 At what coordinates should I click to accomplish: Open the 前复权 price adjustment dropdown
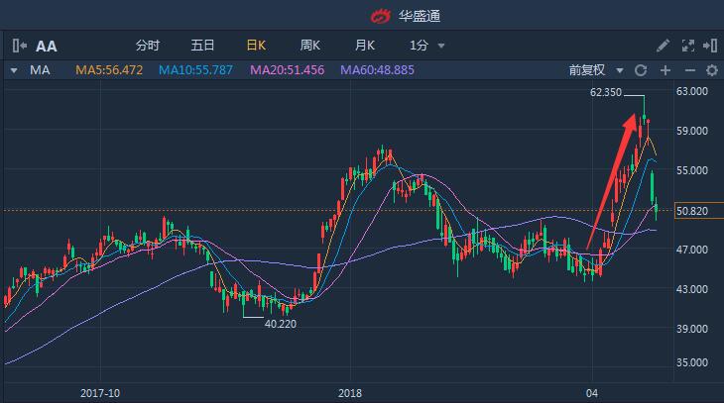coord(595,70)
